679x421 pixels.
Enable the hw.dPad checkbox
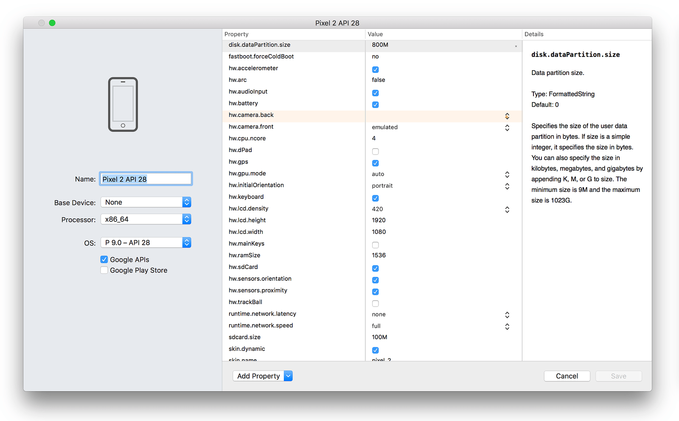tap(375, 151)
